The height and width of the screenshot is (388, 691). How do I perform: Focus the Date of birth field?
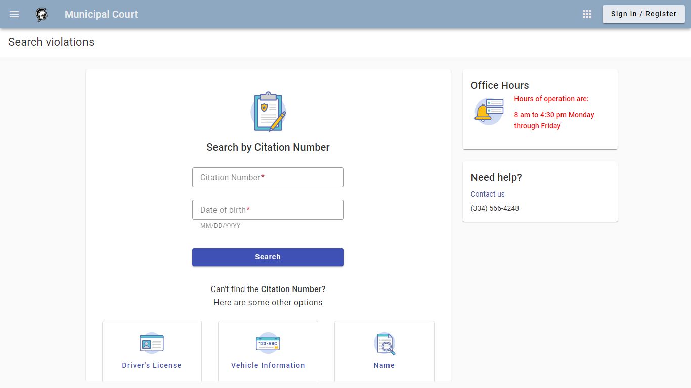pos(268,210)
